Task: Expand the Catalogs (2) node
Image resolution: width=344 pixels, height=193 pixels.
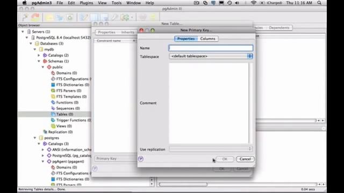Action: point(39,55)
